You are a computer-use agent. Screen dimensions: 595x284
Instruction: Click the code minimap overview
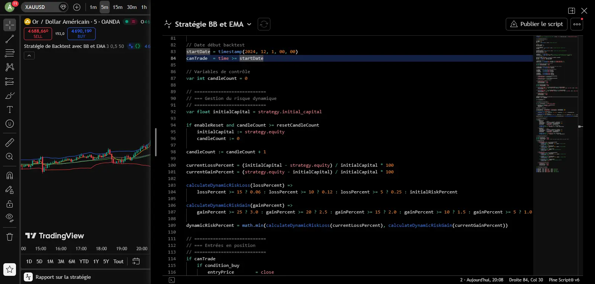coord(557,104)
